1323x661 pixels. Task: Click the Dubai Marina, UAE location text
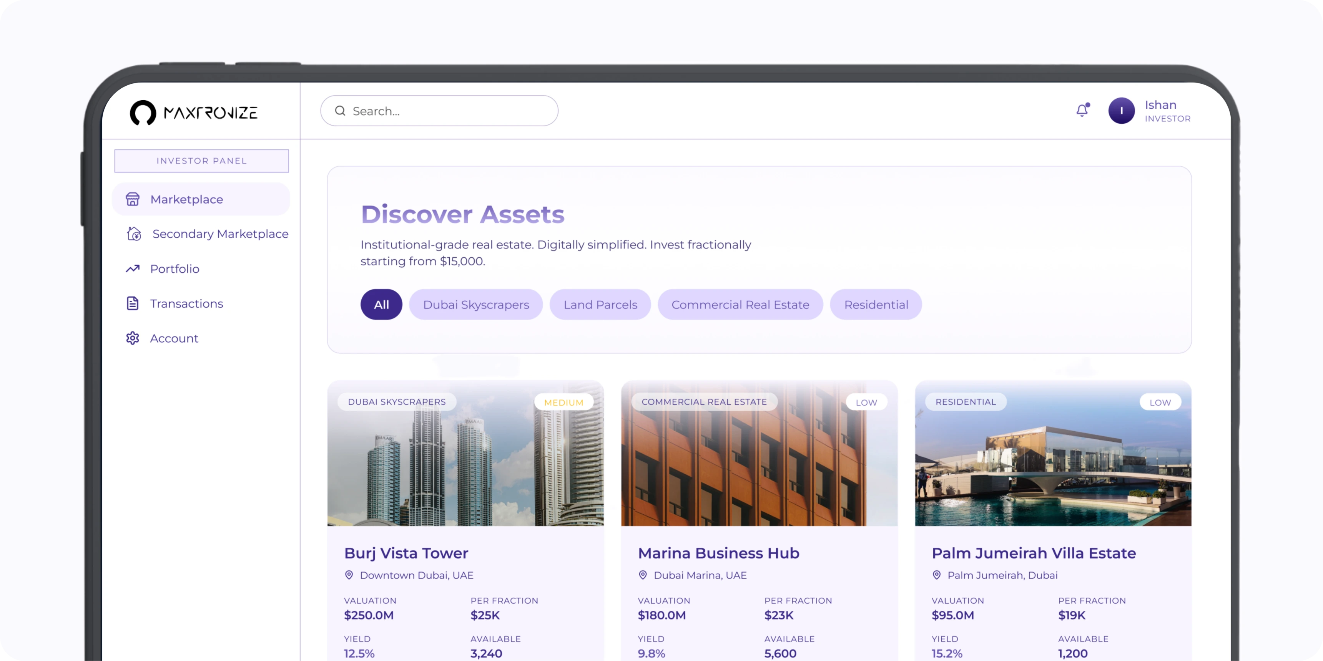[x=700, y=575]
